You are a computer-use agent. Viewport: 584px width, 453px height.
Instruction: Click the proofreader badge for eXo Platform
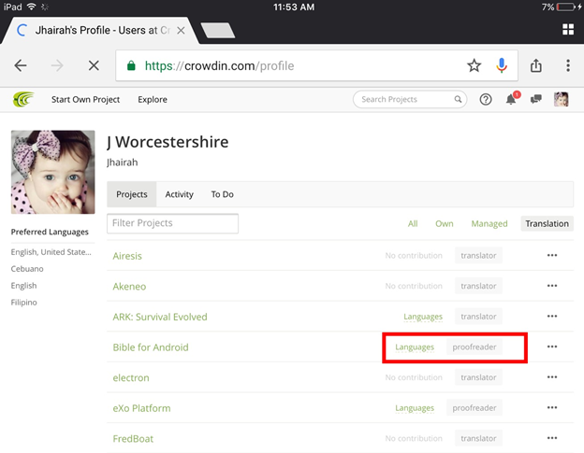474,408
